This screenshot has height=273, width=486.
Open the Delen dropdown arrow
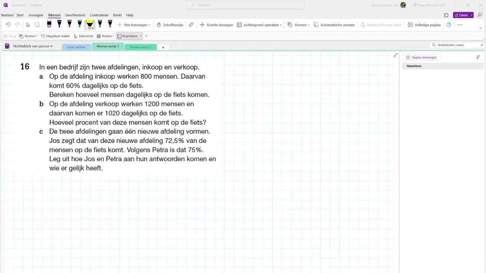pos(472,15)
